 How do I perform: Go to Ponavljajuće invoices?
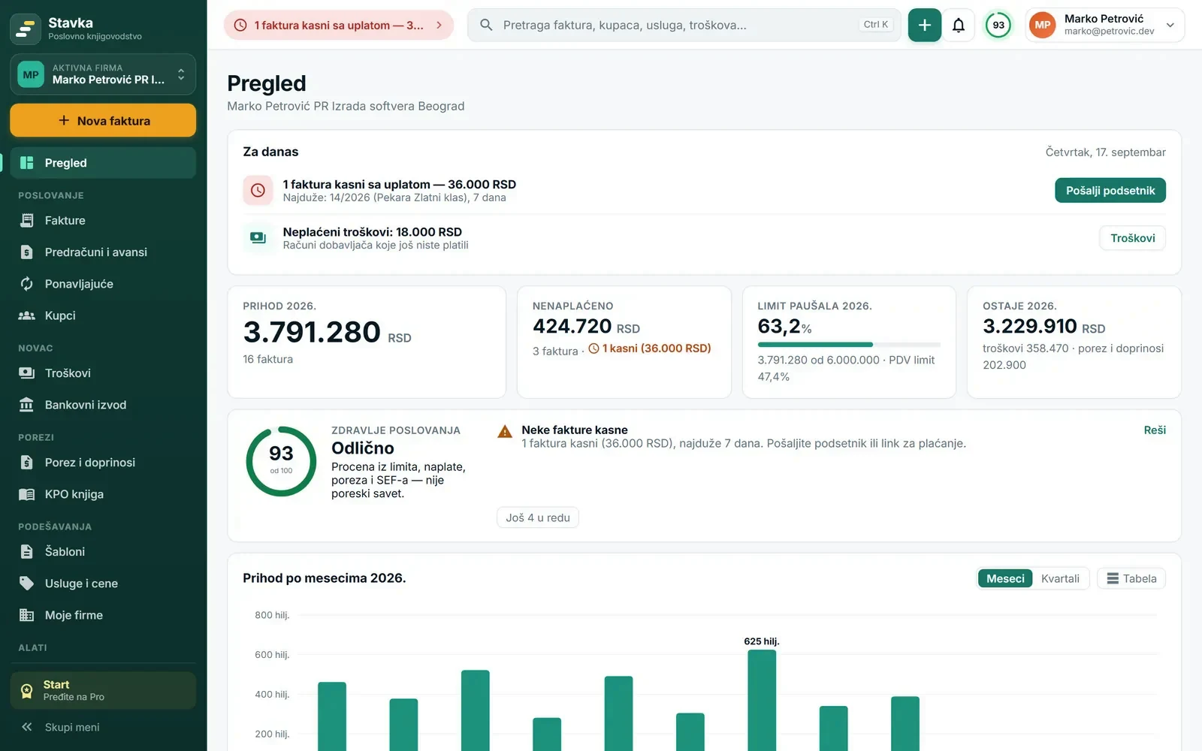click(x=103, y=284)
